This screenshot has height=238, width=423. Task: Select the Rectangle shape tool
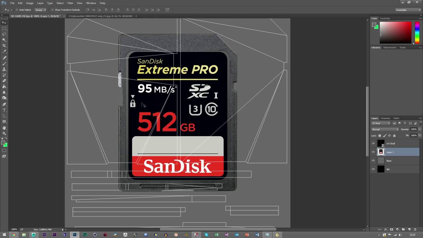[4, 121]
